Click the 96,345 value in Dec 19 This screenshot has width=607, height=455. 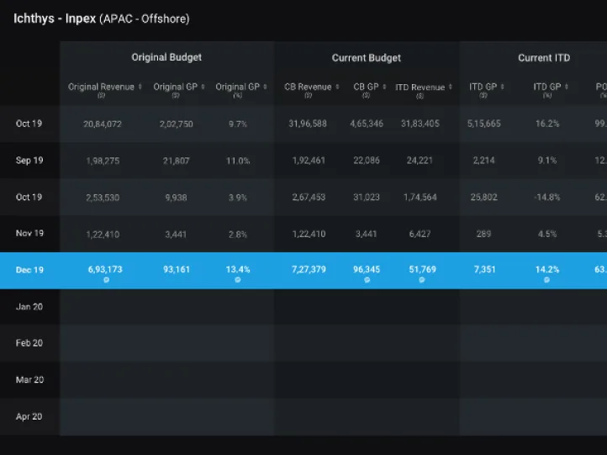tap(367, 269)
